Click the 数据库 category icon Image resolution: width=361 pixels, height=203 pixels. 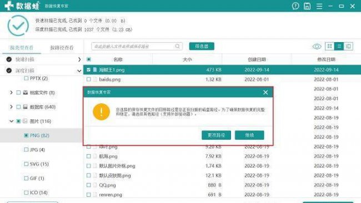26,106
